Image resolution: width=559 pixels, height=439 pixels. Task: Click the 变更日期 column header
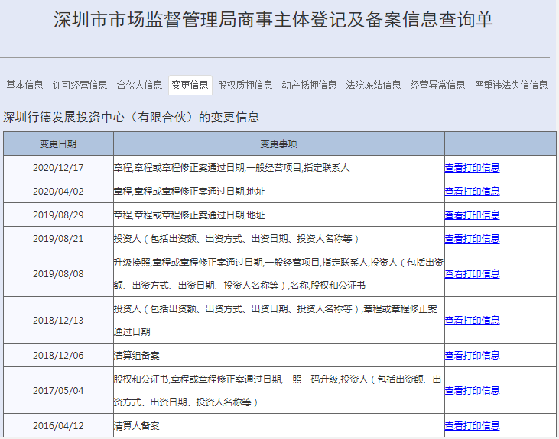pos(58,144)
